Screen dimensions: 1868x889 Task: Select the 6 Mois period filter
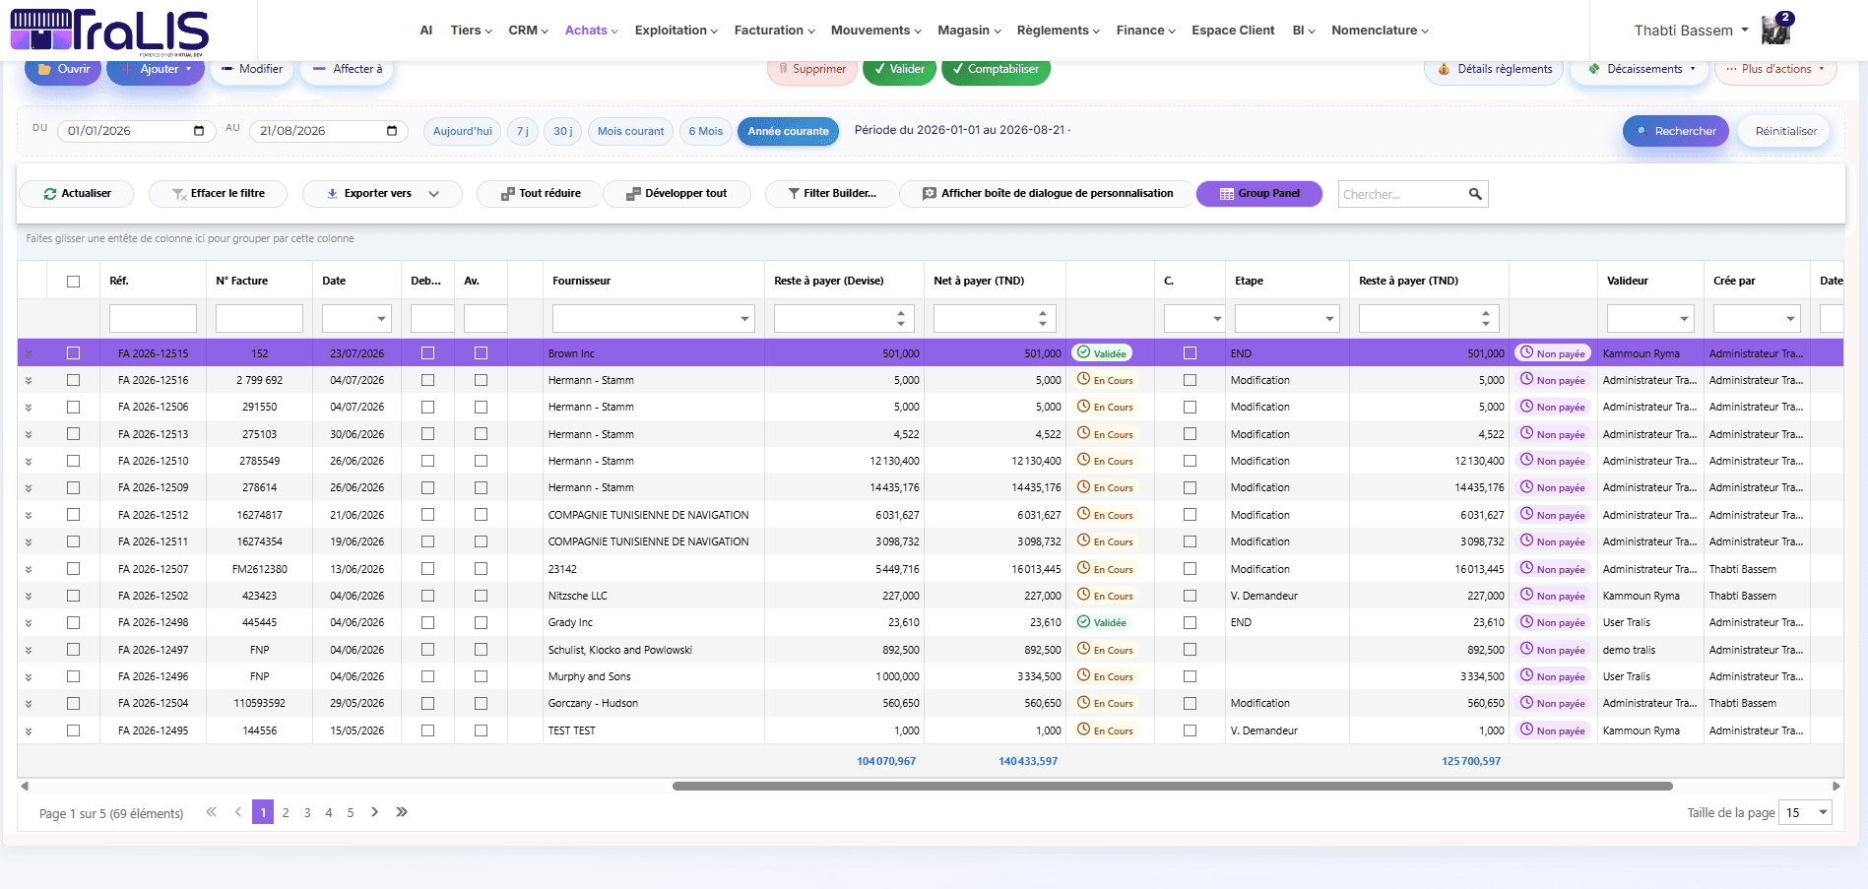coord(705,131)
